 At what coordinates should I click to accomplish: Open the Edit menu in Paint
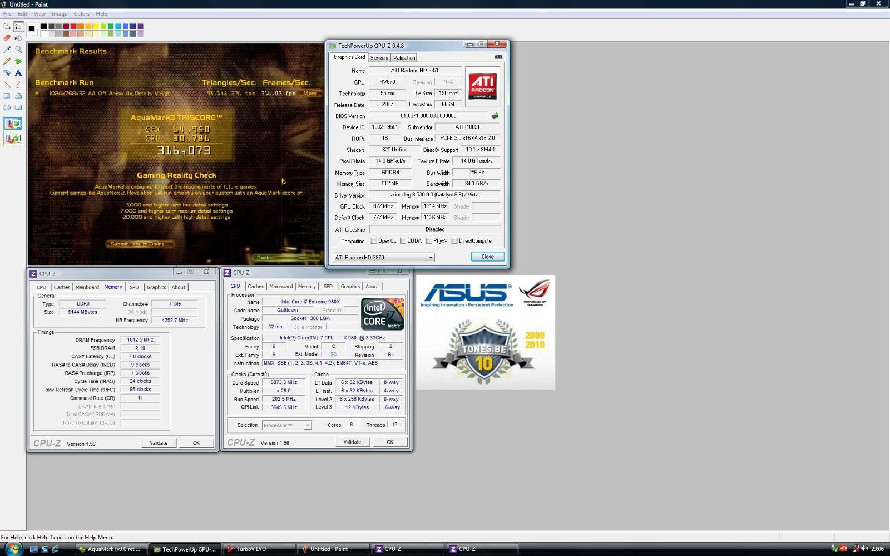click(23, 14)
